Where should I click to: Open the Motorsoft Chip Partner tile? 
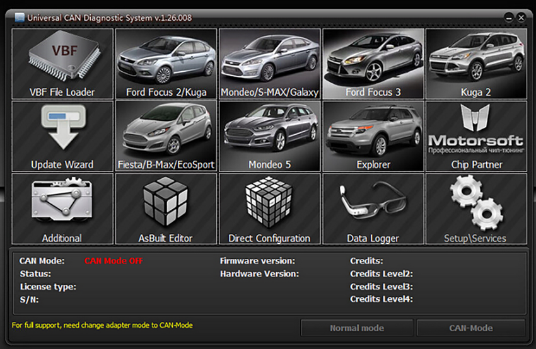tap(476, 136)
